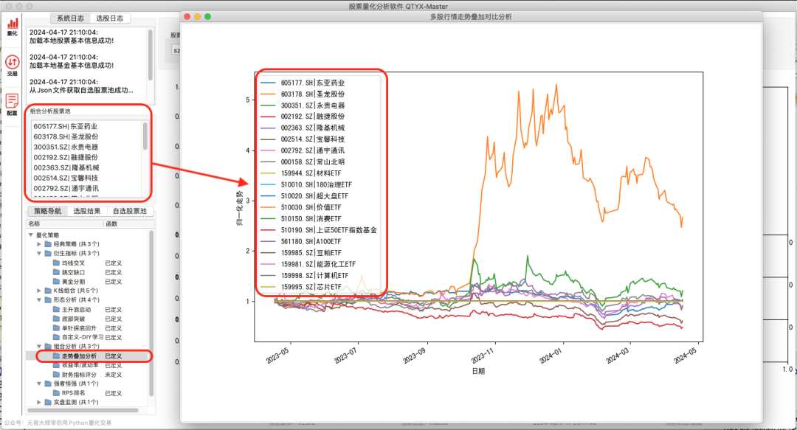Click the 159995.SZ|芯片ETF legend entry in chart
This screenshot has height=430, width=797.
coord(301,287)
